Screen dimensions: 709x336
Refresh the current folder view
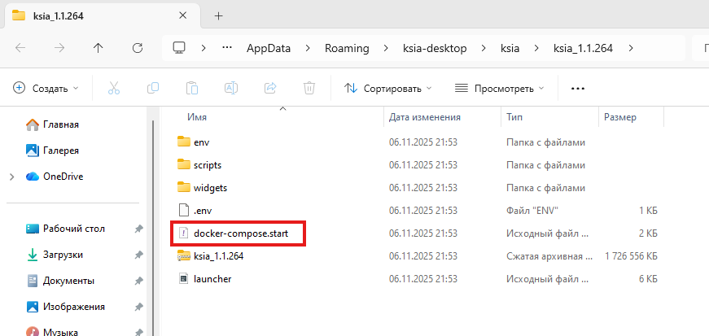point(138,48)
